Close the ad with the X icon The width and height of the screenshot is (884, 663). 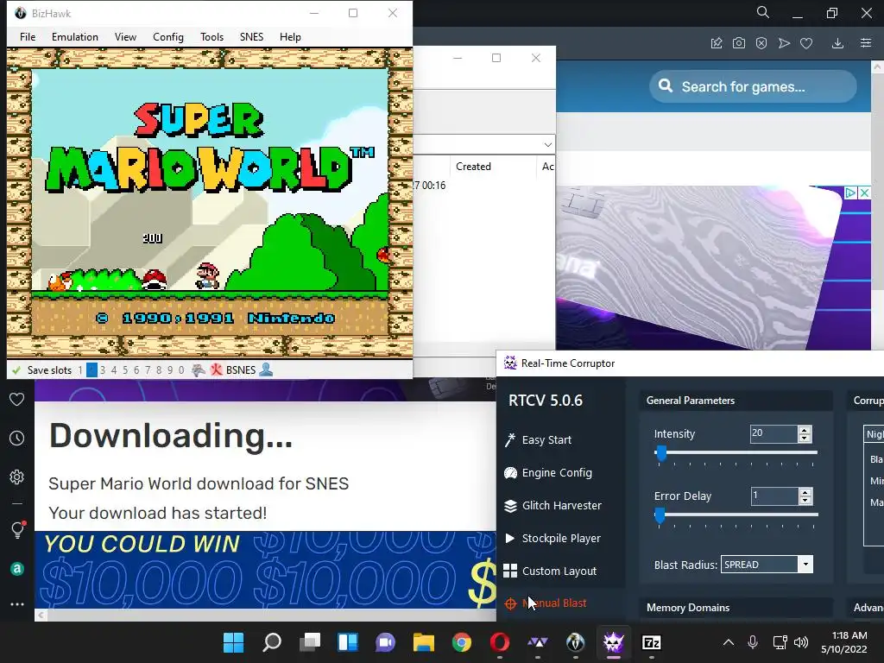[864, 193]
